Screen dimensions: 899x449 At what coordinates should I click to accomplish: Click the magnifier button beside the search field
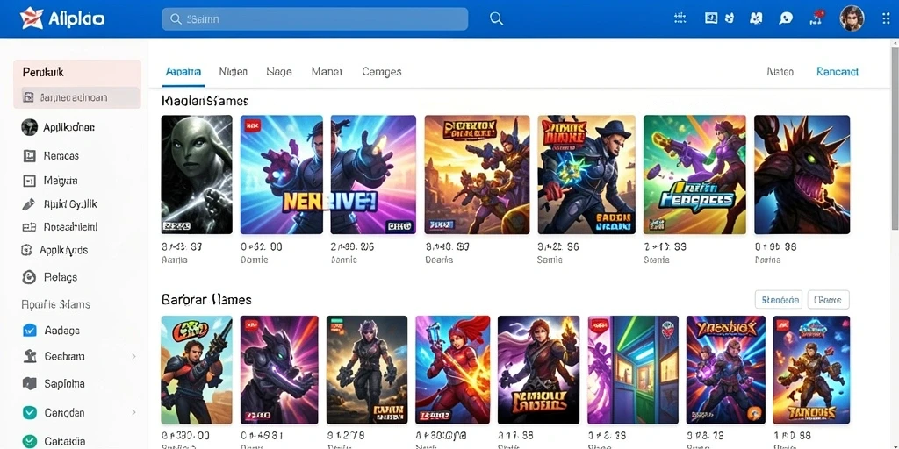click(497, 18)
